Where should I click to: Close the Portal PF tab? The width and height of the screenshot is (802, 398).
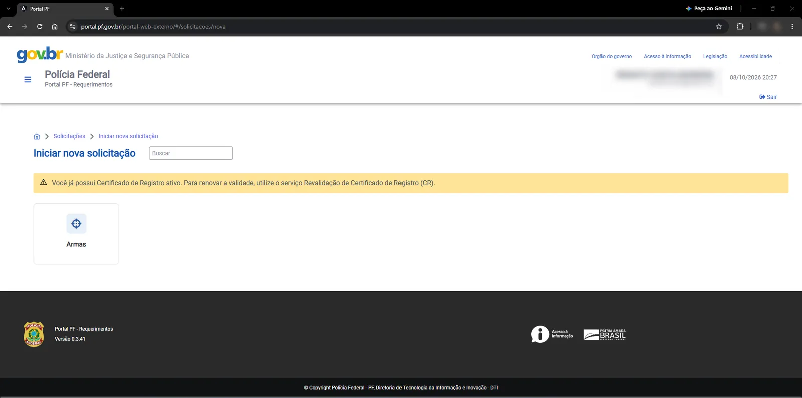click(x=107, y=9)
